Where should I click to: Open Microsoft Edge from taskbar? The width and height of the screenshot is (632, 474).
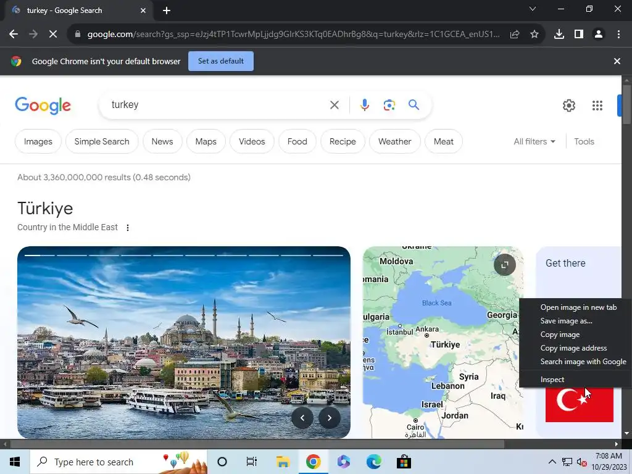tap(373, 462)
